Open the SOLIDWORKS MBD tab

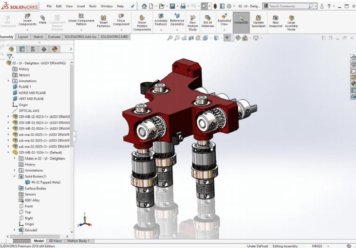114,37
